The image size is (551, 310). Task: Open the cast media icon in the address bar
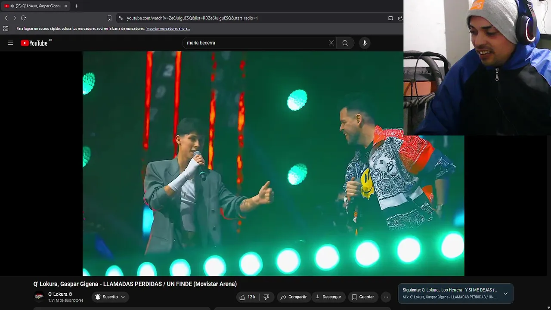[x=390, y=18]
